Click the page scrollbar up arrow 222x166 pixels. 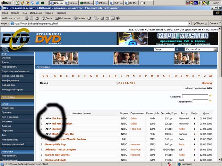tap(220, 28)
